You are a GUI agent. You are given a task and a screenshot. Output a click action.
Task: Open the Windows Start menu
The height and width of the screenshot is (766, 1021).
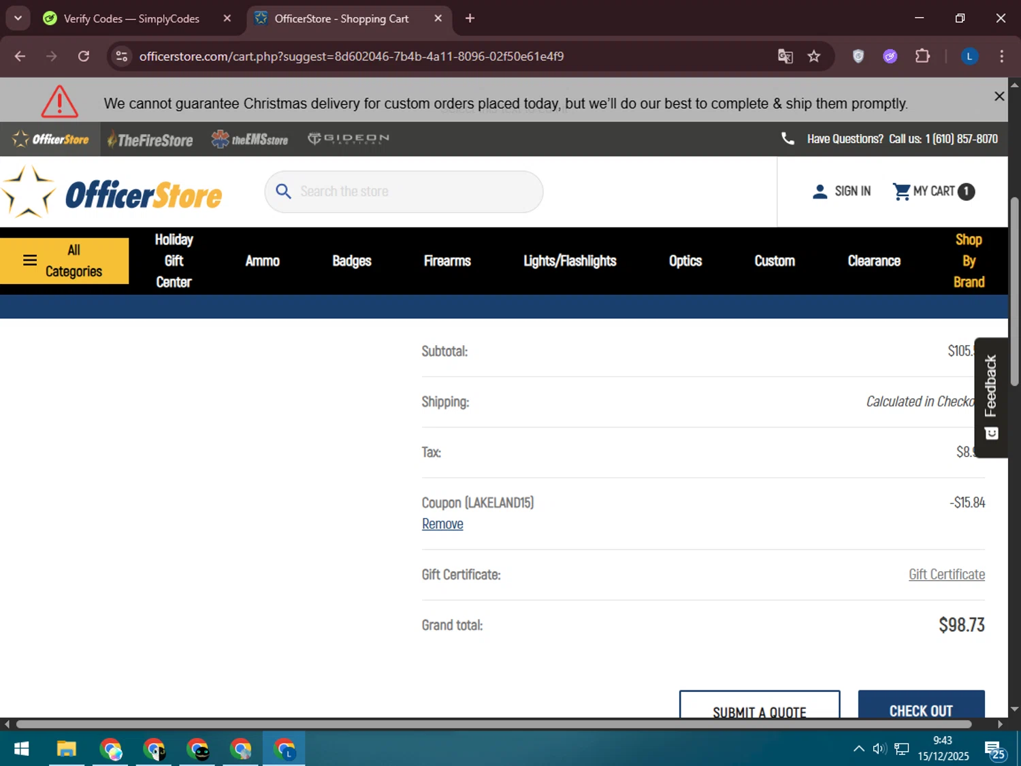(x=21, y=750)
